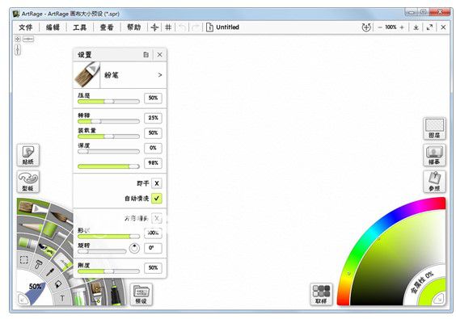456x319 pixels.
Task: Open the 取样 color samples panel
Action: pos(321,294)
